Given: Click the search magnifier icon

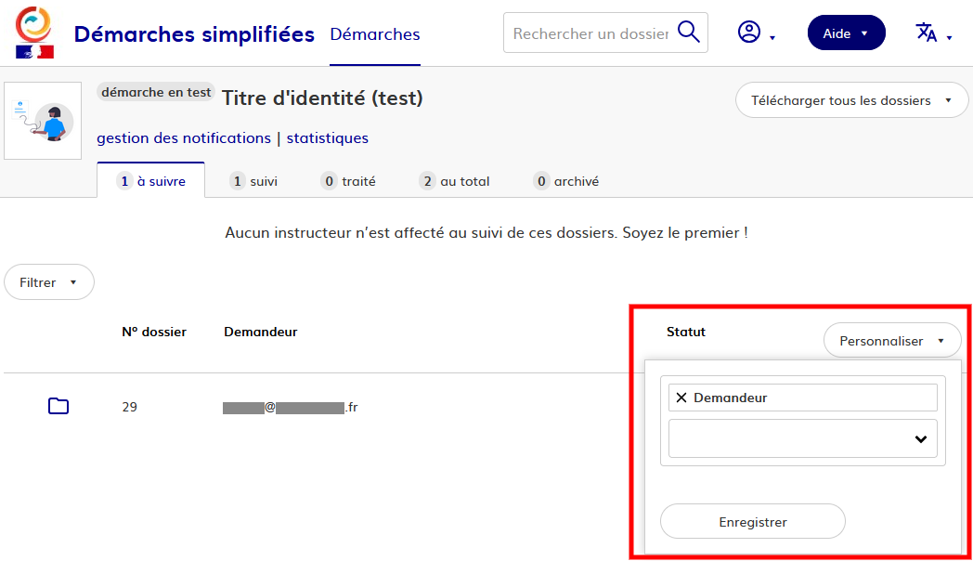Looking at the screenshot, I should [688, 33].
